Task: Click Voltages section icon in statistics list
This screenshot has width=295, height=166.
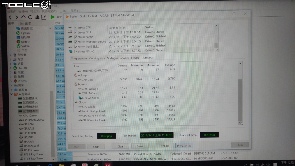Action: (x=76, y=75)
